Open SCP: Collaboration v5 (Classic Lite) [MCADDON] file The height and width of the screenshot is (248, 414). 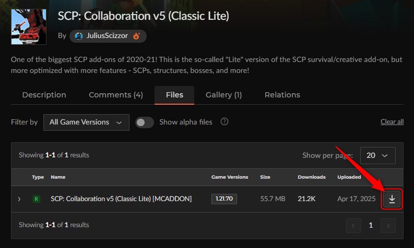click(121, 199)
